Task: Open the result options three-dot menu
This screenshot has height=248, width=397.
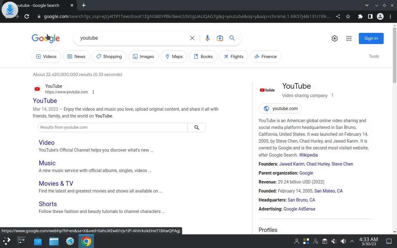Action: tap(93, 92)
